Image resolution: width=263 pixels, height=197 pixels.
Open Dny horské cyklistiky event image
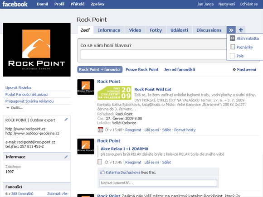(114, 93)
